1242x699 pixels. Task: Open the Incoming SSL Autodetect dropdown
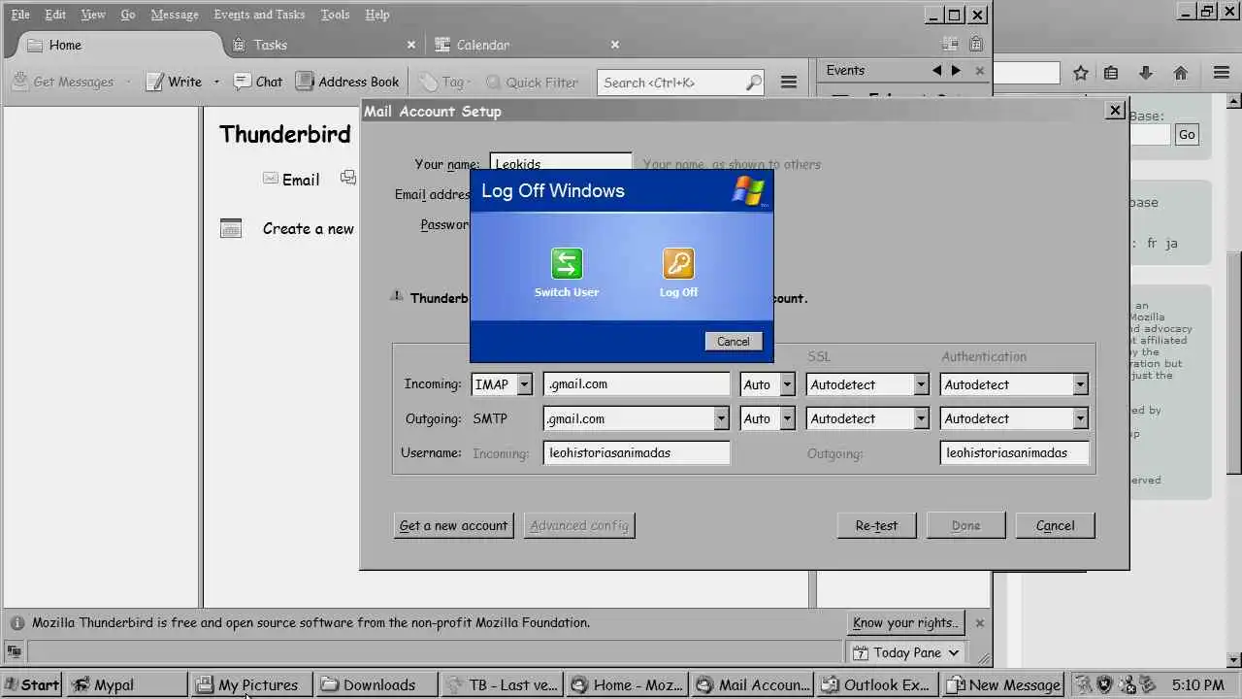click(x=867, y=384)
